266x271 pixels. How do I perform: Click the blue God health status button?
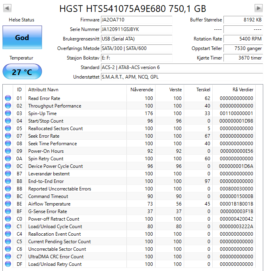22,38
